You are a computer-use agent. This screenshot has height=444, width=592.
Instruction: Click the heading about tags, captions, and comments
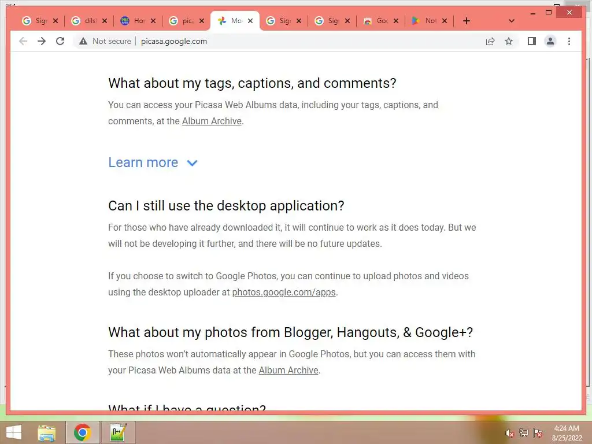coord(252,83)
